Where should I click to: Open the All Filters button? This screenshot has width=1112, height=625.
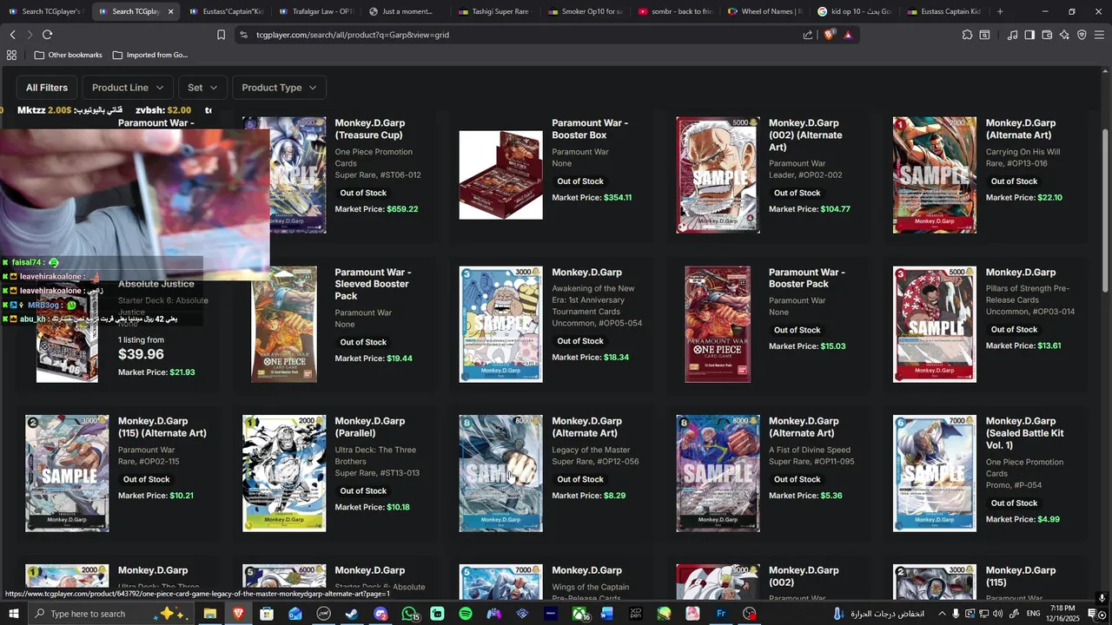[47, 88]
